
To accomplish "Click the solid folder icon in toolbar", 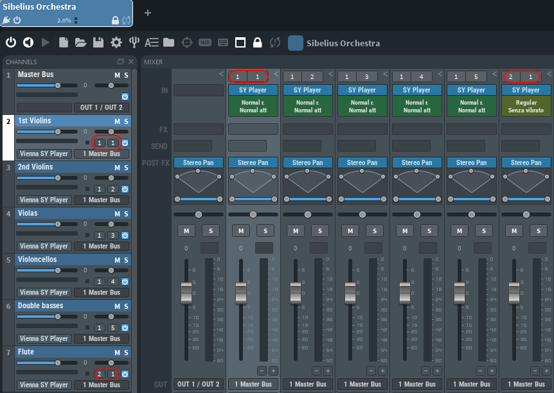I will point(168,43).
